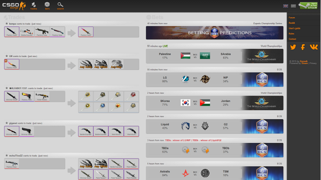The image size is (321, 180).
Task: Open World Championships banner for Palestine match
Action: click(262, 56)
